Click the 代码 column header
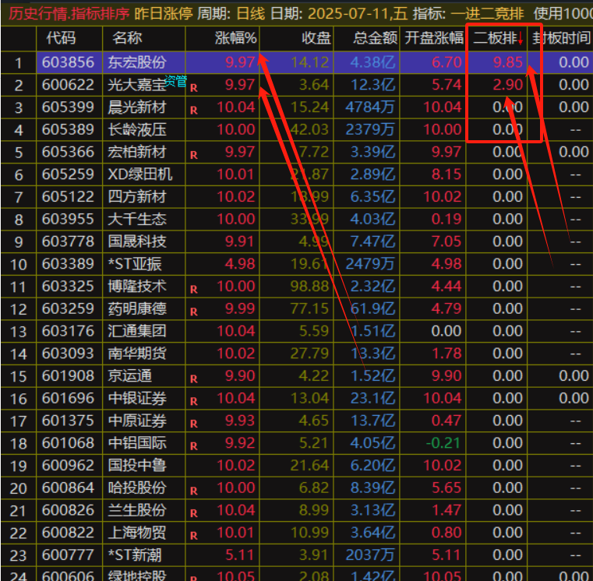This screenshot has height=581, width=593. (61, 38)
